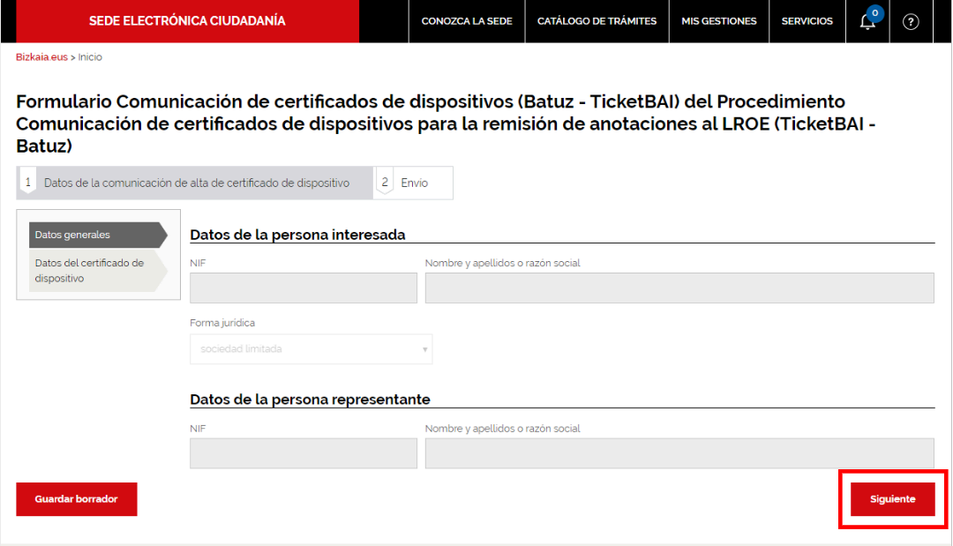Open the Servicios menu
The width and height of the screenshot is (953, 546).
point(807,21)
